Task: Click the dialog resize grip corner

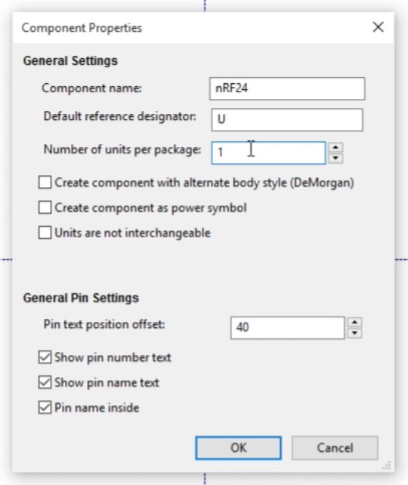Action: pos(387,465)
